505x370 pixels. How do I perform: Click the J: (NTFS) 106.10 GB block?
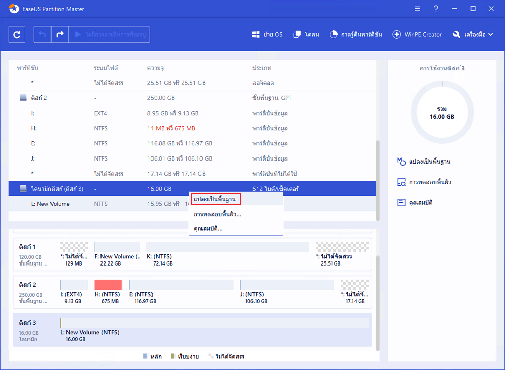point(287,285)
